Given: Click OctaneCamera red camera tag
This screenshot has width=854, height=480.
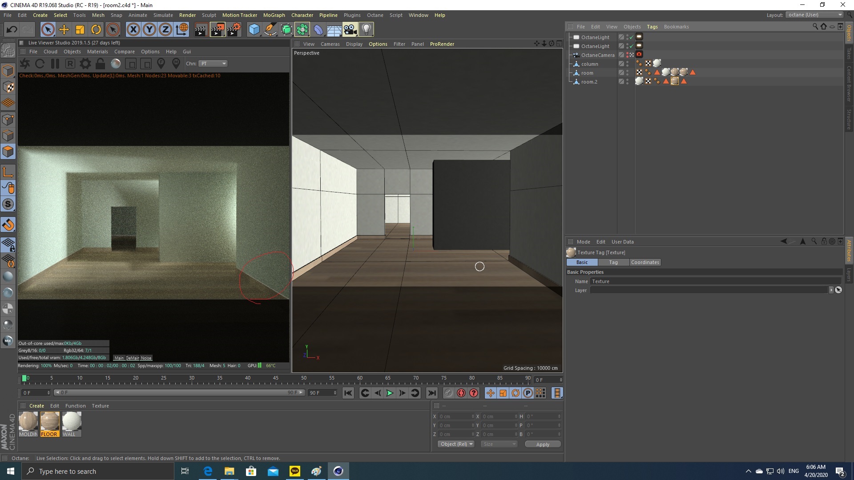Looking at the screenshot, I should tap(639, 55).
